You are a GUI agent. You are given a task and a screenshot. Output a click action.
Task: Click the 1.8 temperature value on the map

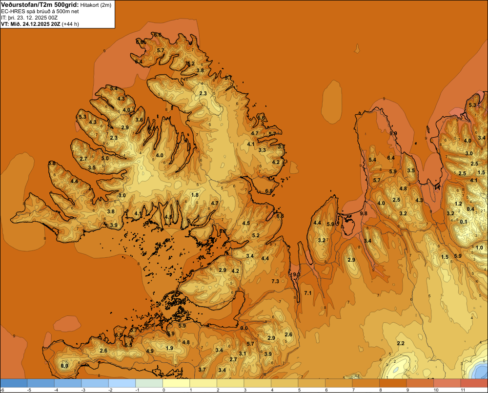(195, 195)
